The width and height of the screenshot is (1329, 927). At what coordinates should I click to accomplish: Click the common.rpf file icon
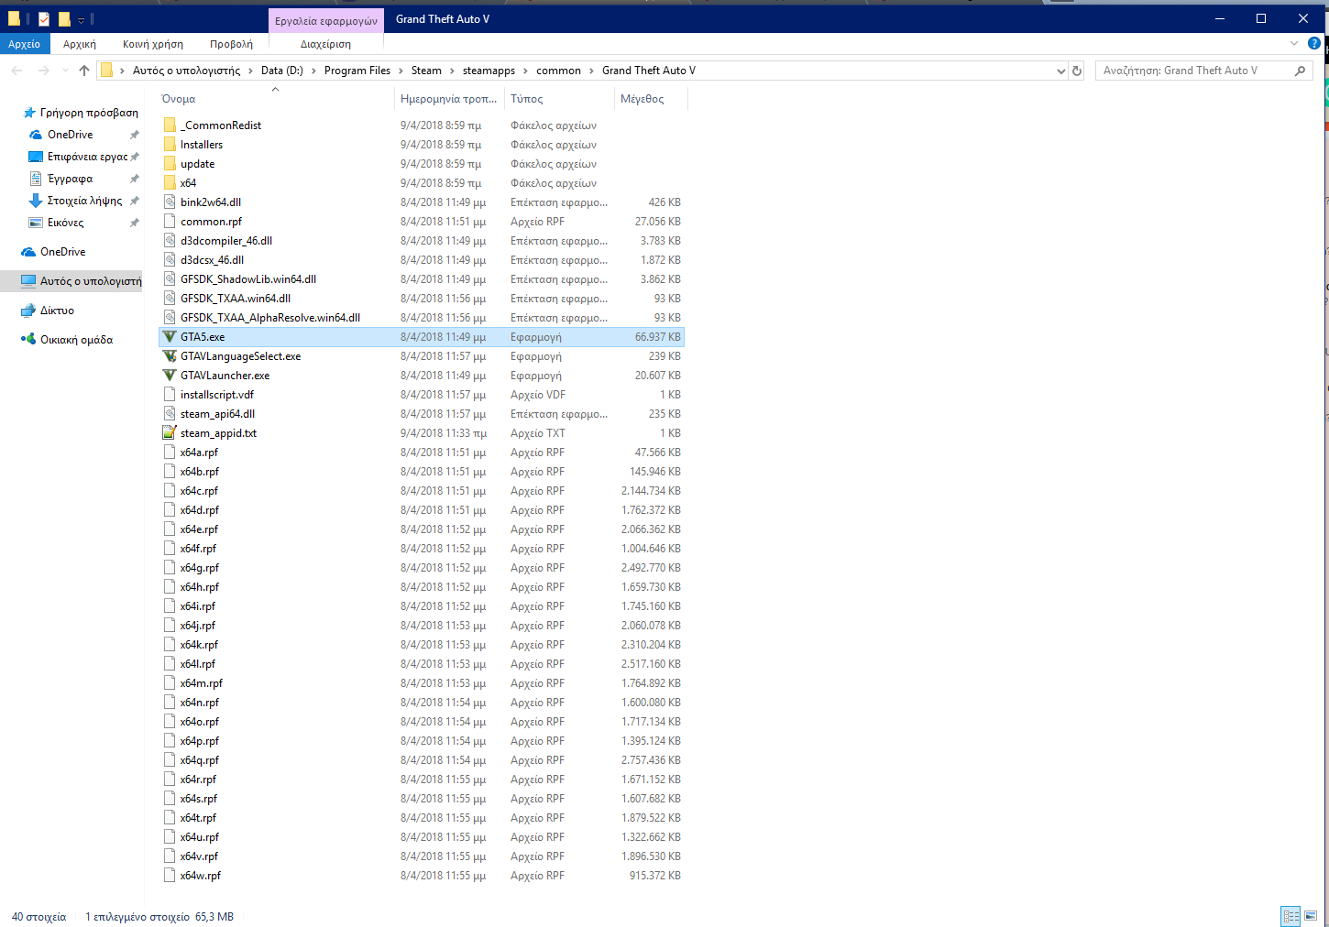coord(170,222)
